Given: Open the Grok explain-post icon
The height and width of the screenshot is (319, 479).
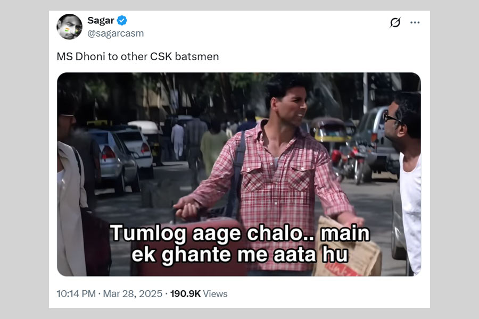Looking at the screenshot, I should pyautogui.click(x=395, y=22).
